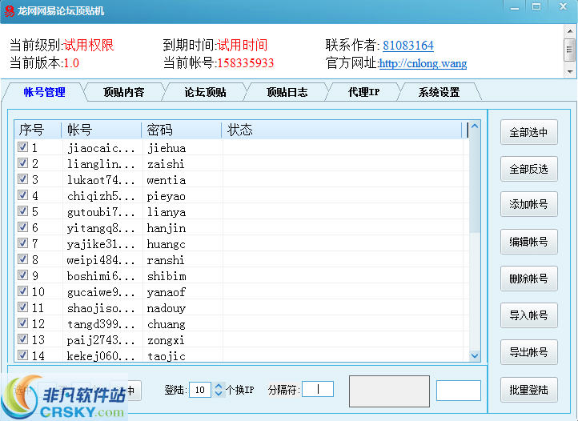Uncheck account row 7 yajike31
The height and width of the screenshot is (421, 578).
pyautogui.click(x=22, y=243)
